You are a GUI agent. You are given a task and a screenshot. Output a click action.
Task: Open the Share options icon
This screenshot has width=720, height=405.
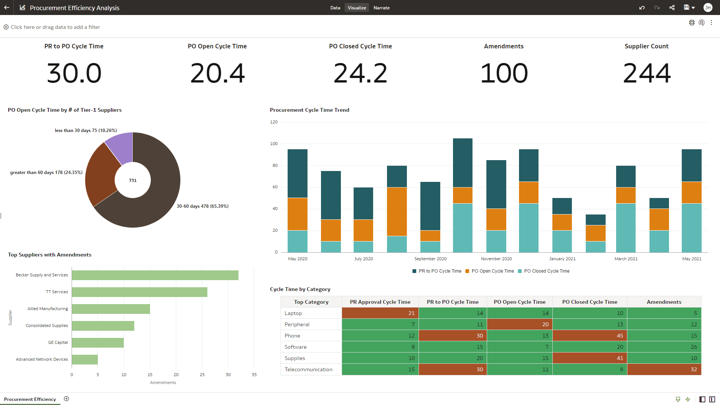(672, 7)
